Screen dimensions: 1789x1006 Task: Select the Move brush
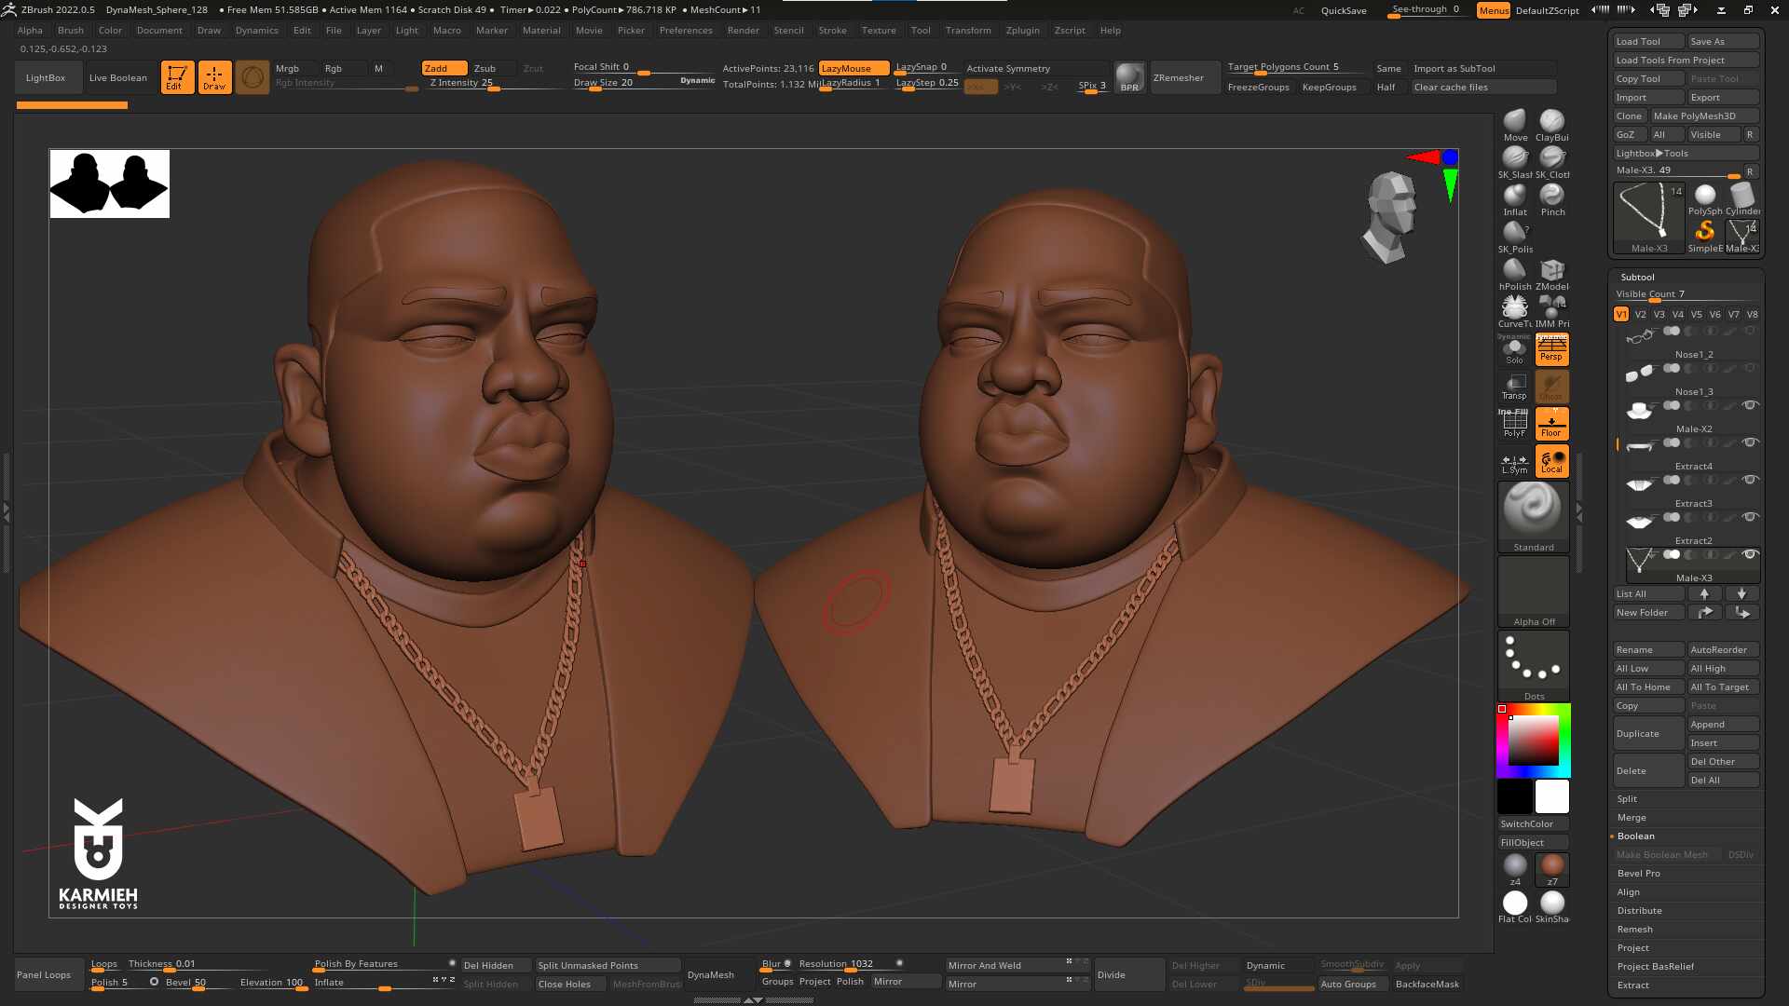point(1515,125)
